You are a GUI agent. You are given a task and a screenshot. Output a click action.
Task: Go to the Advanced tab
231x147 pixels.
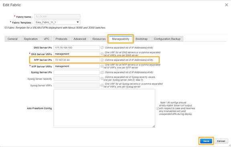(x=80, y=39)
